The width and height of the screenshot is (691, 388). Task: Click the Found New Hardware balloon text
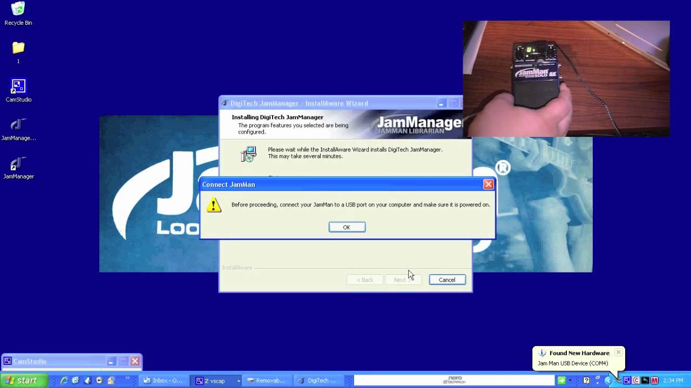pos(573,363)
